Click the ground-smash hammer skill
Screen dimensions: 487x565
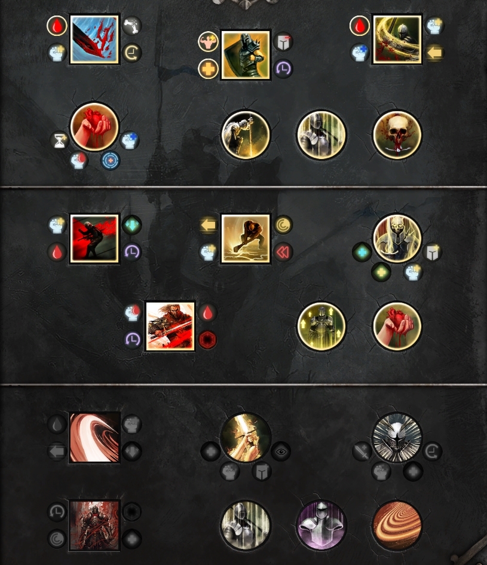pos(246,239)
